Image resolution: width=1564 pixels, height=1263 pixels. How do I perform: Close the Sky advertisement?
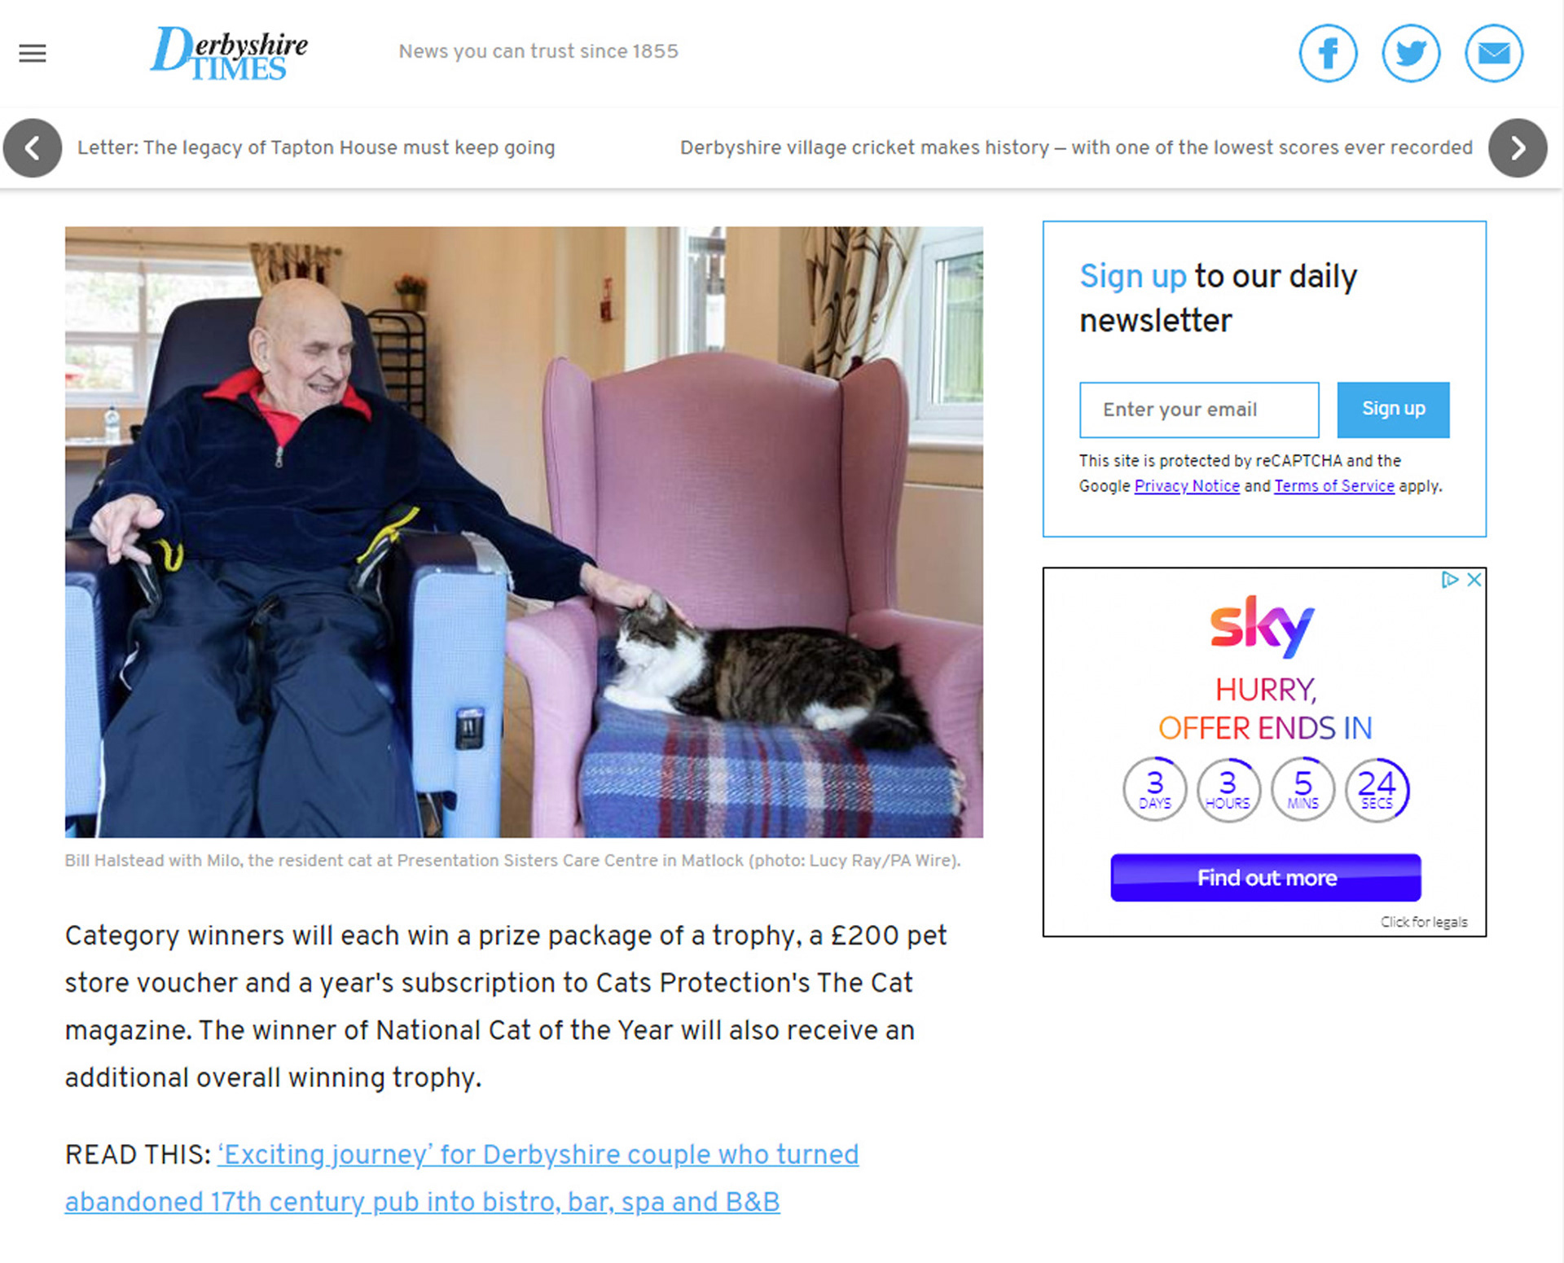tap(1474, 580)
